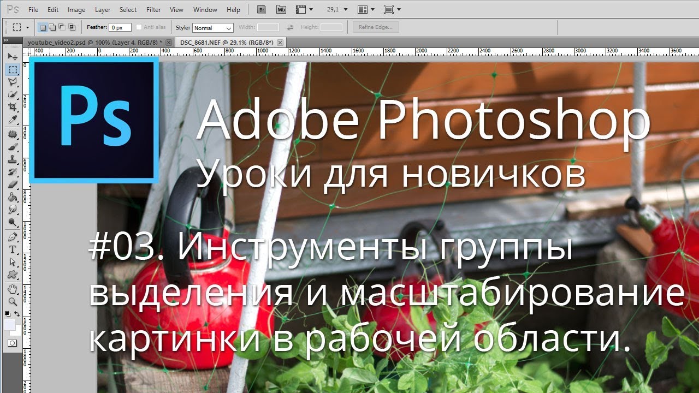Swap Width and Height values icon
699x393 pixels.
click(290, 27)
